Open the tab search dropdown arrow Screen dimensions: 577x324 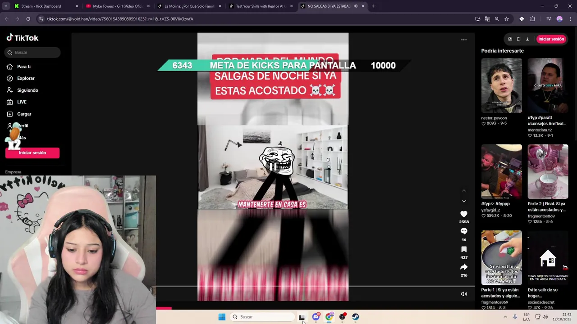pyautogui.click(x=5, y=6)
